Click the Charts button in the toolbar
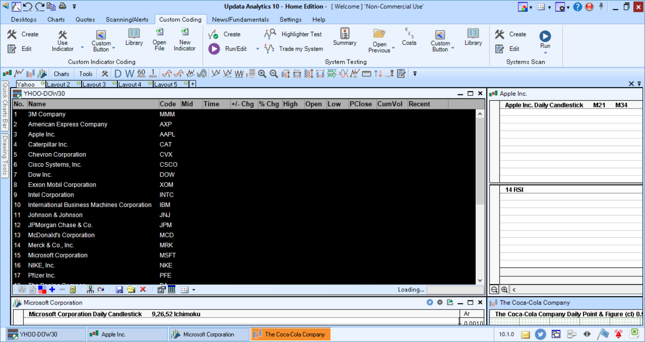 pyautogui.click(x=61, y=74)
